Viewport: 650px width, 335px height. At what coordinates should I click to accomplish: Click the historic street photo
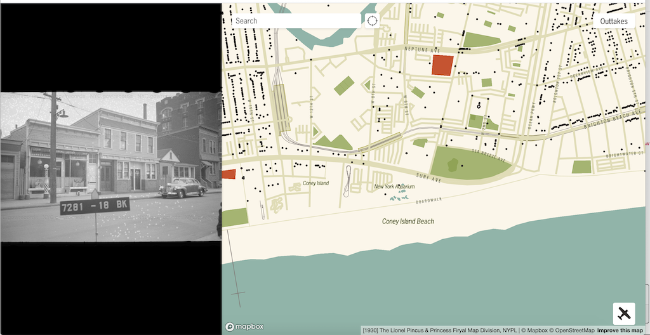[110, 167]
